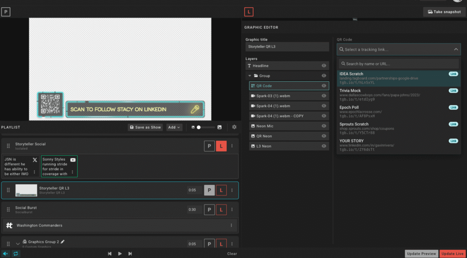Screen dimensions: 467x258
Task: Click the Update Preview button
Action: (x=421, y=254)
